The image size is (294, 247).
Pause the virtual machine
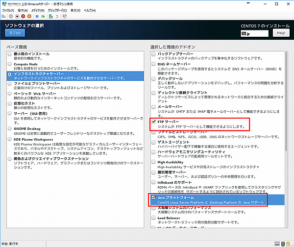tap(37, 16)
